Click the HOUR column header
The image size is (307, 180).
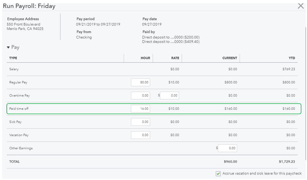click(x=145, y=58)
